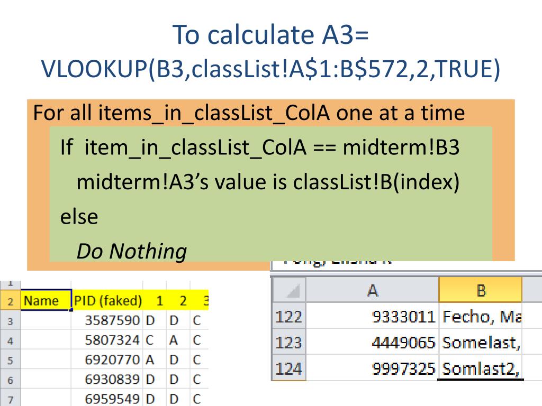Click the VLOOKUP formula text
The width and height of the screenshot is (542, 406).
point(270,68)
